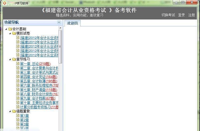Click the 错题重做 folder icon

point(14,111)
